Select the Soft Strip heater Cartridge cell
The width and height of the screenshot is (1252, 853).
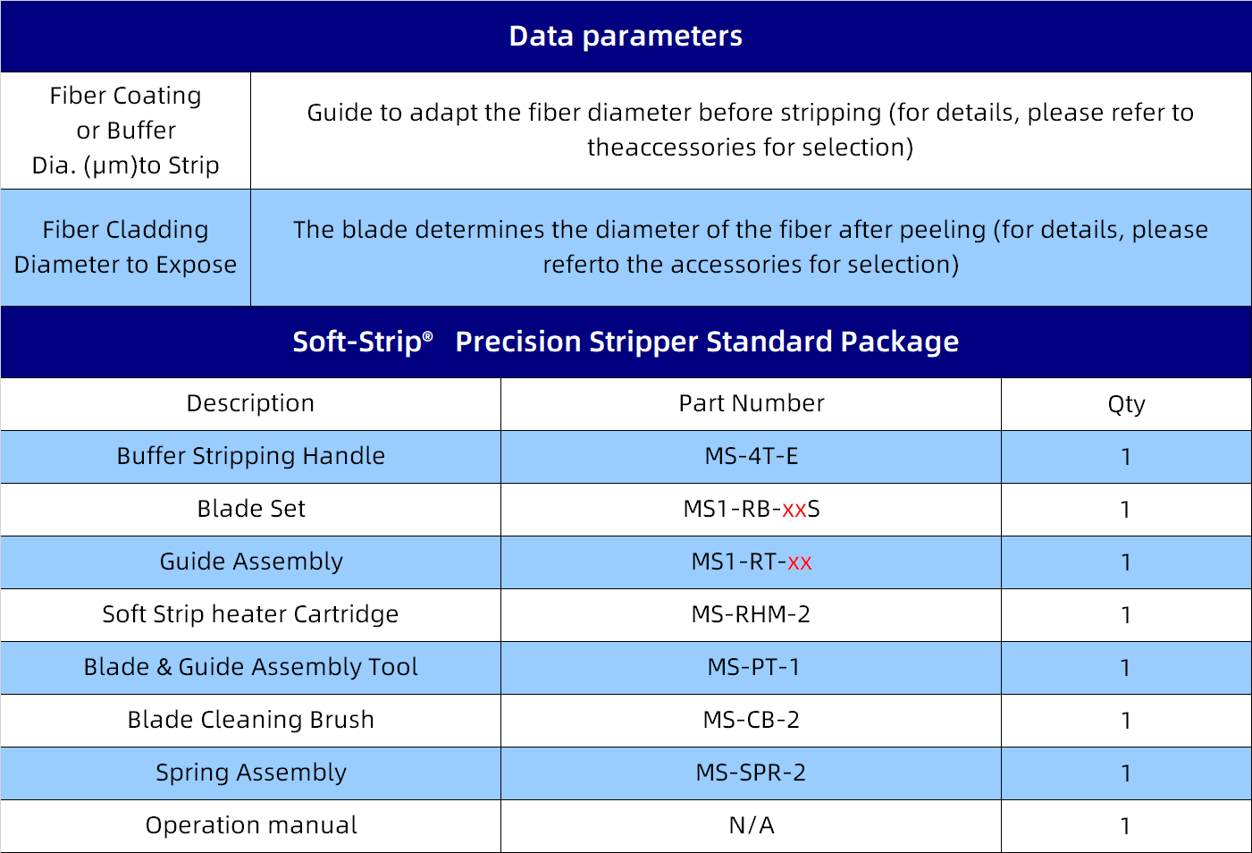(250, 615)
